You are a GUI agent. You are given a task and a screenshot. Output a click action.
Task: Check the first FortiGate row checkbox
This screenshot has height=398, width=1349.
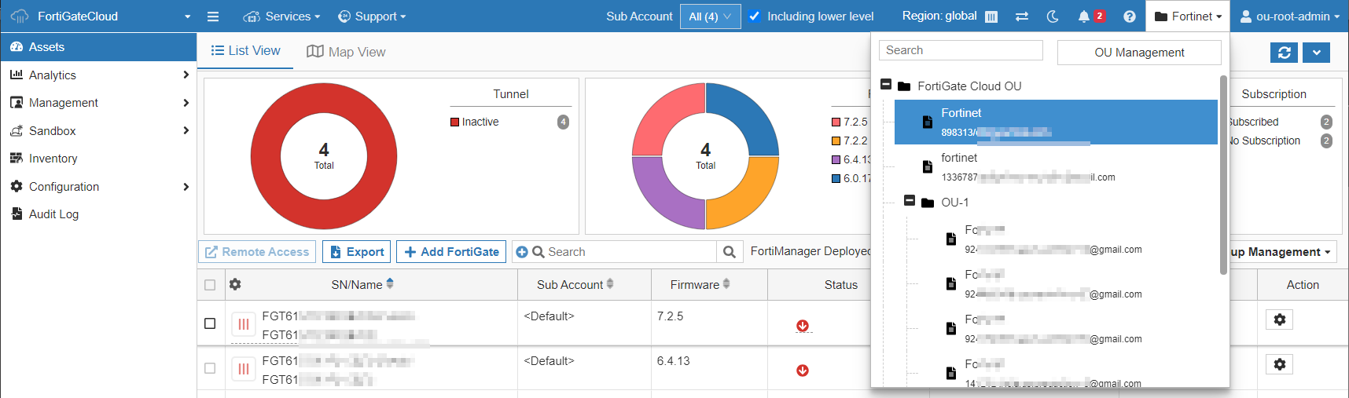210,323
